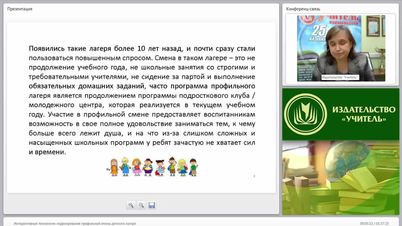Click the books and globe picture
Image resolution: width=402 pixels, height=226 pixels.
click(341, 178)
